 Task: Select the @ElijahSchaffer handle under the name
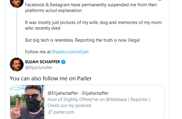(x=39, y=67)
